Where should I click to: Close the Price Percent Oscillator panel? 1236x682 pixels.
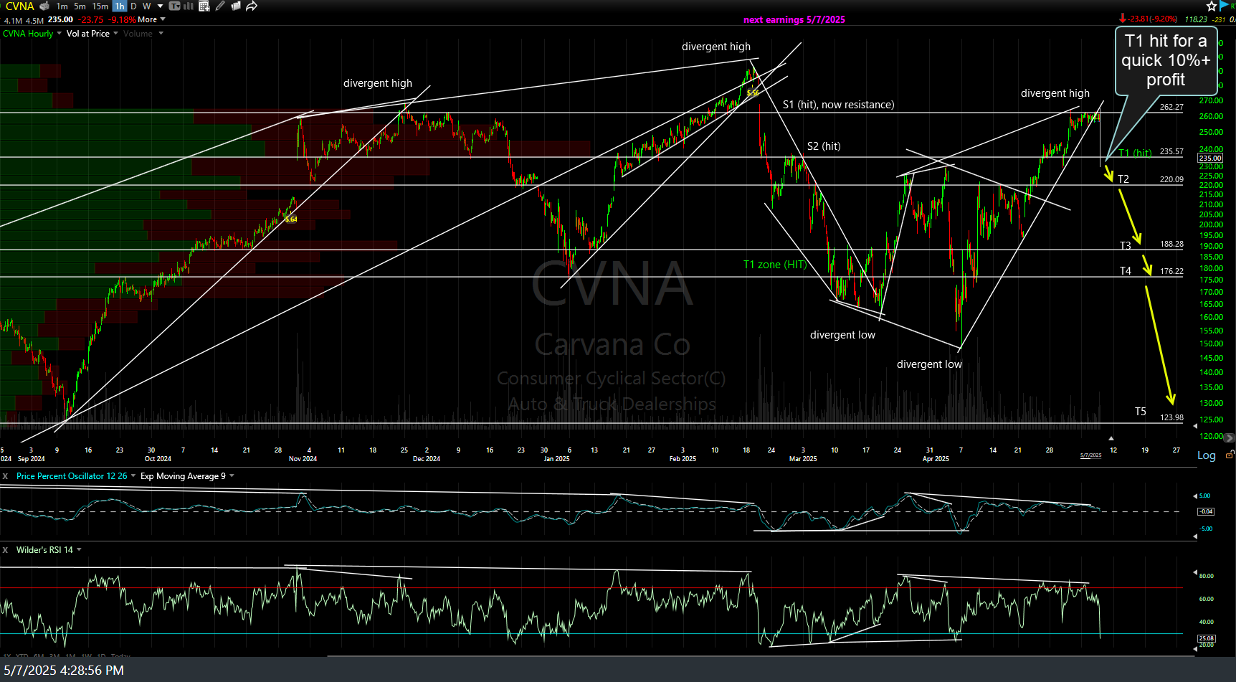click(x=5, y=476)
